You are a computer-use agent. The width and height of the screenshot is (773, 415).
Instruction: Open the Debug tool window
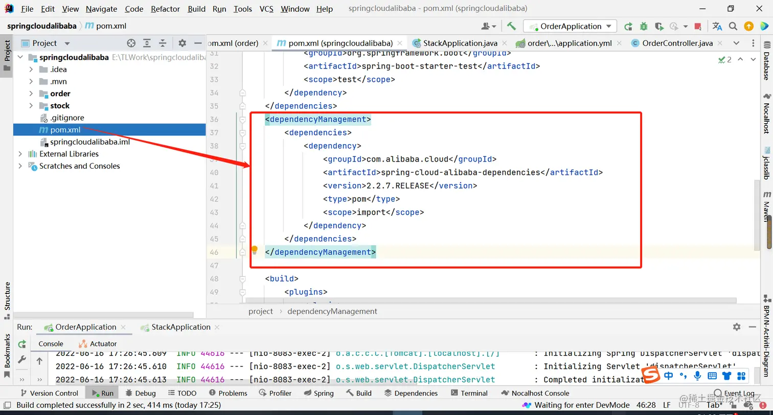(140, 393)
